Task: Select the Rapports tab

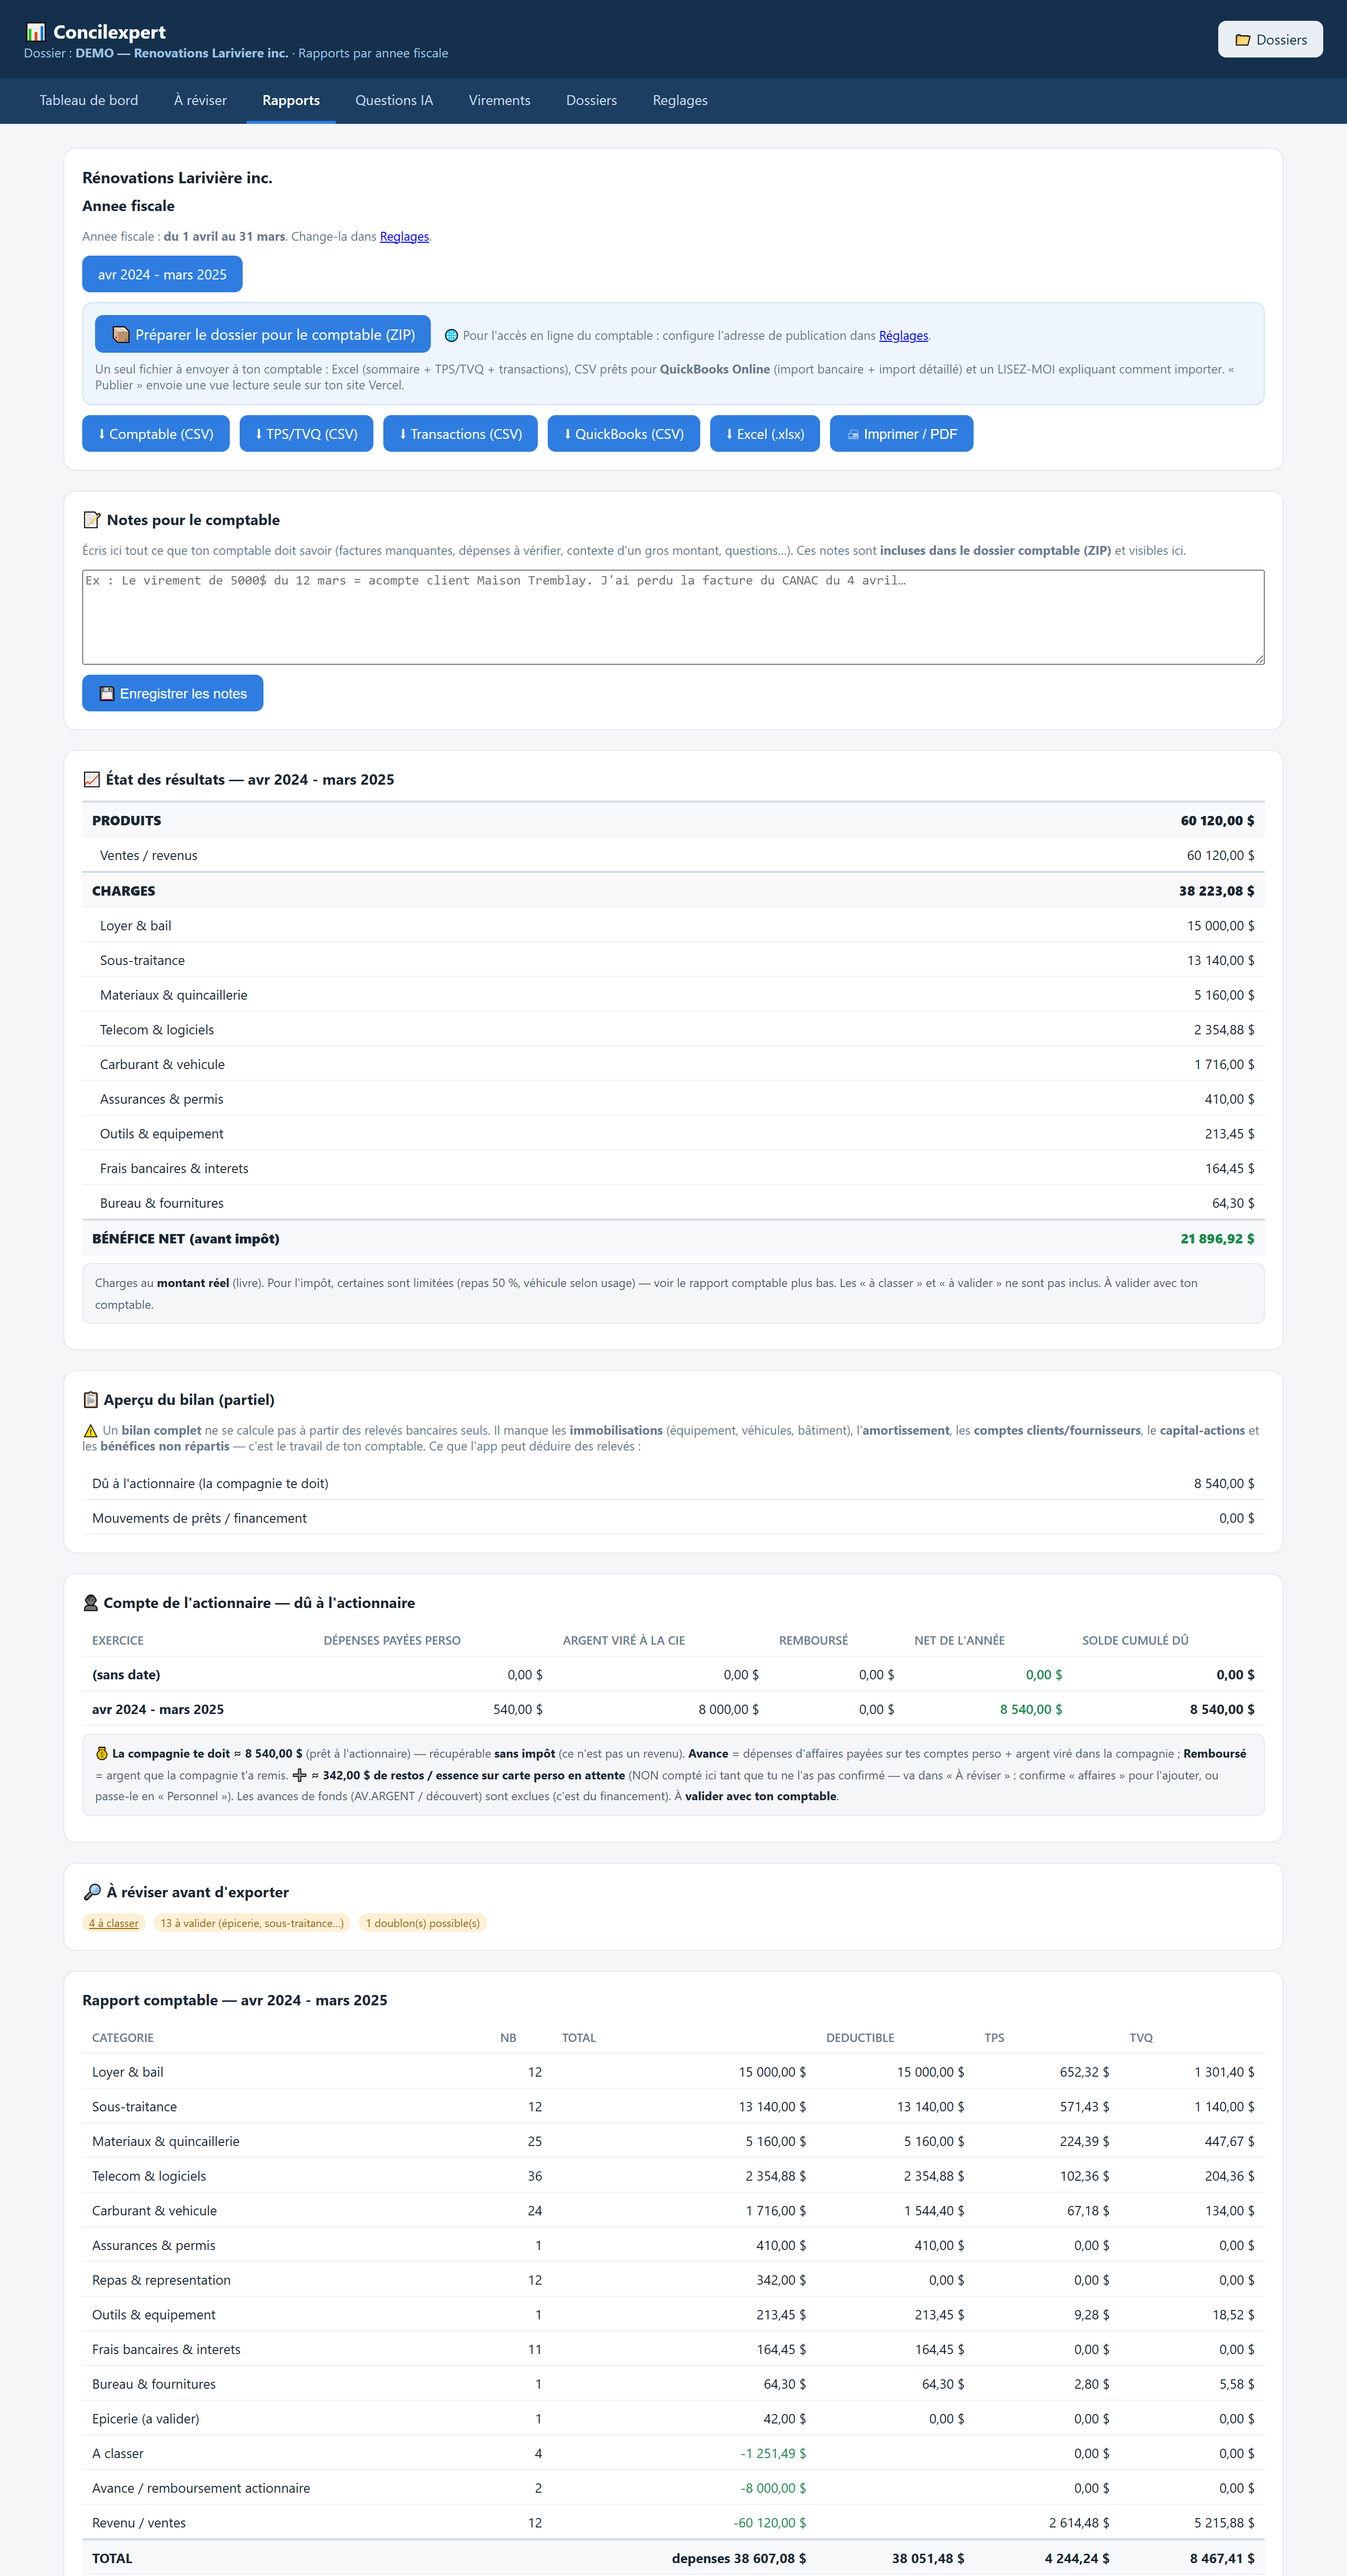Action: [291, 101]
